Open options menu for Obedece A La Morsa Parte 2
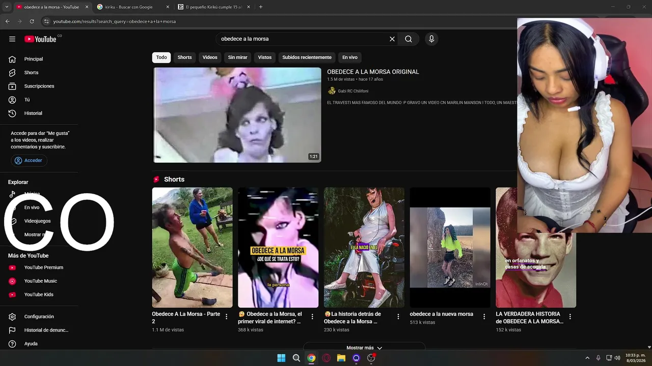 (x=227, y=317)
